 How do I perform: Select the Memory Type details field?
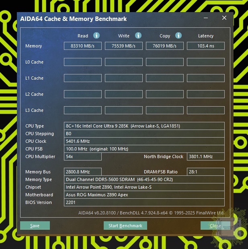click(144, 179)
